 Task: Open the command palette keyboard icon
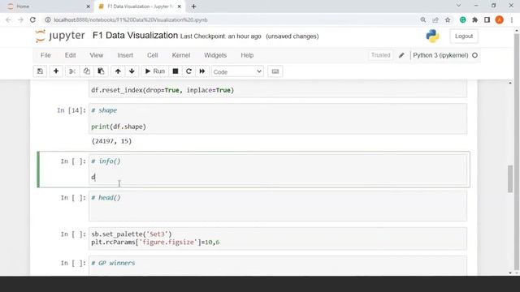[x=275, y=71]
